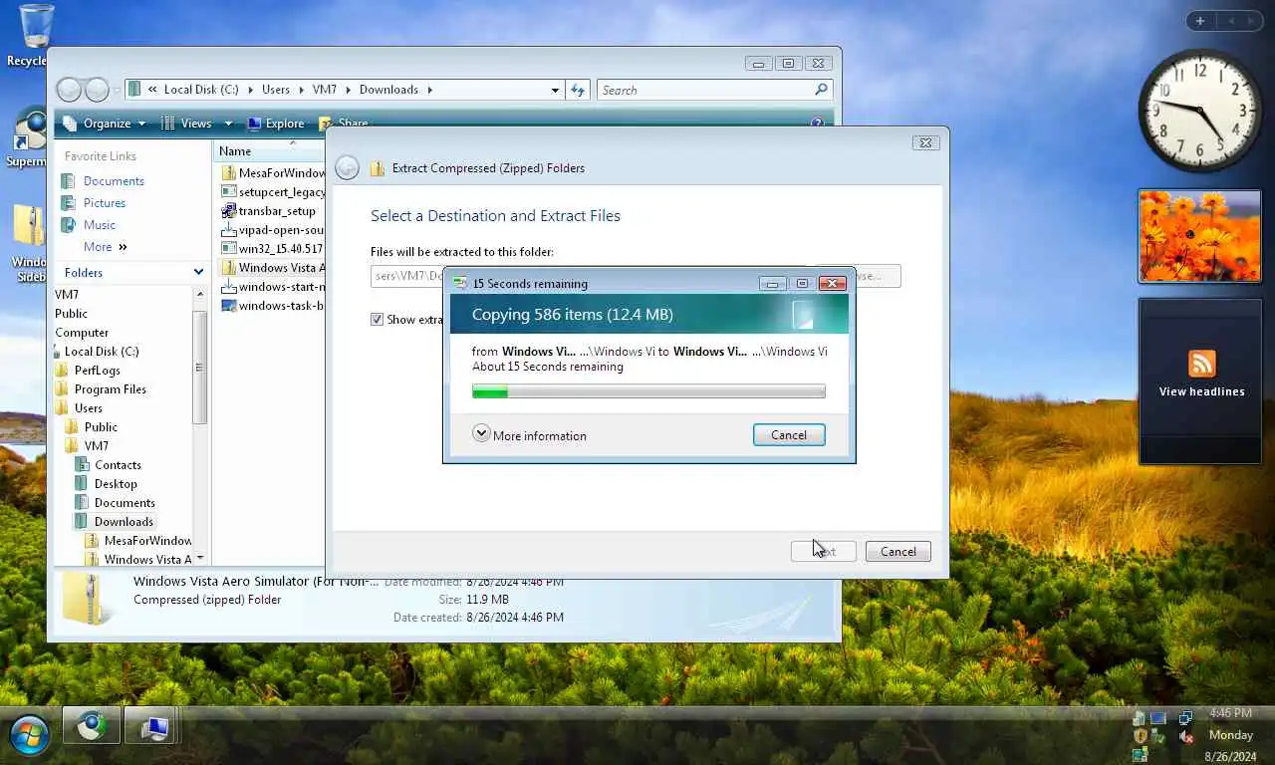Click the plus button to add gadgets
The width and height of the screenshot is (1275, 765).
1200,21
